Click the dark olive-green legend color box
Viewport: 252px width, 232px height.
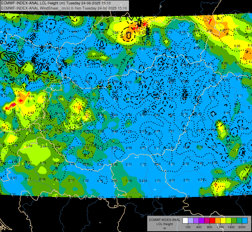click(x=234, y=221)
